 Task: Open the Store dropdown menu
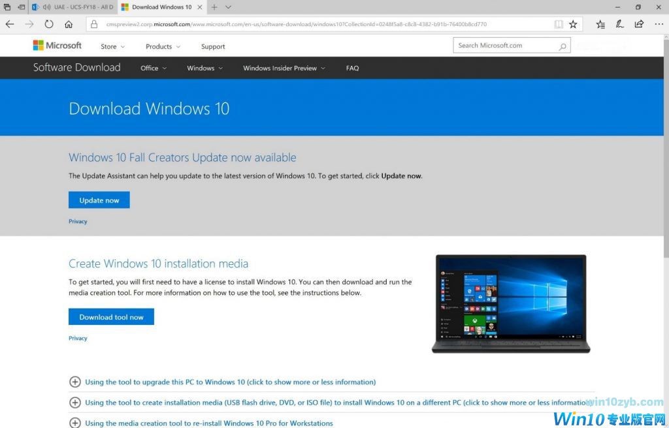pos(112,46)
